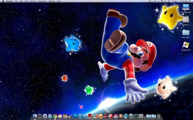Launch iPhoto from the dock
This screenshot has width=193, height=120.
tap(65, 116)
